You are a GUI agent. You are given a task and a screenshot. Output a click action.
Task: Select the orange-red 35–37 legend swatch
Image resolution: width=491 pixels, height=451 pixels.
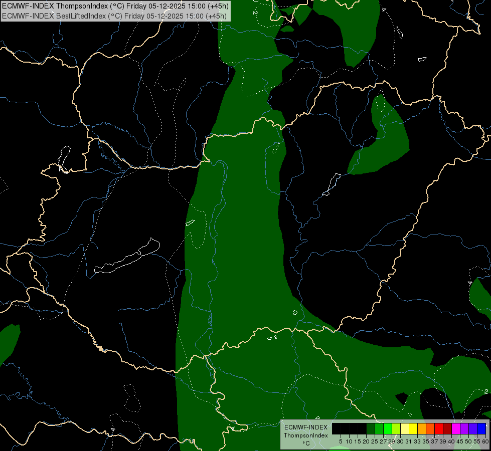pos(430,428)
